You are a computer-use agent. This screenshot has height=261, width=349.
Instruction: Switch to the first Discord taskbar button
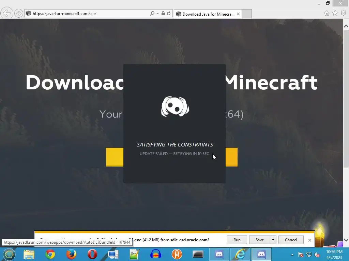tap(219, 254)
